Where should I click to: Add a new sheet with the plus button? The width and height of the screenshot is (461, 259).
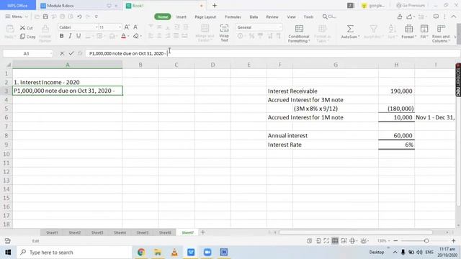pyautogui.click(x=203, y=232)
